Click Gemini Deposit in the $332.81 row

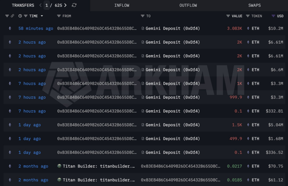pos(172,111)
